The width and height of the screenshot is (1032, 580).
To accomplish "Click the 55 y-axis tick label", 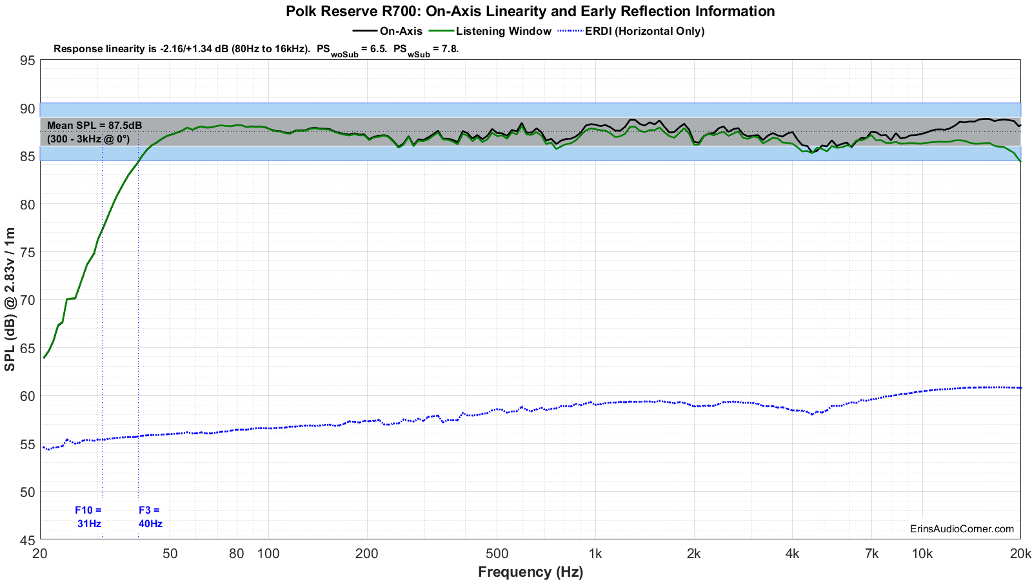I will point(28,444).
